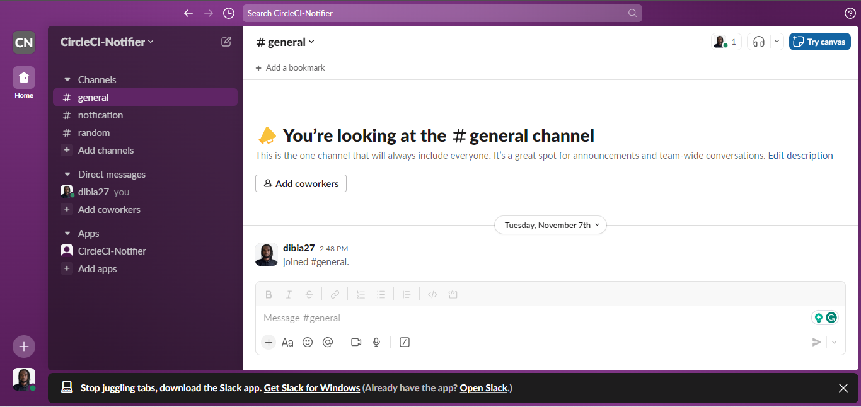Open the random channel
This screenshot has width=861, height=407.
point(145,133)
